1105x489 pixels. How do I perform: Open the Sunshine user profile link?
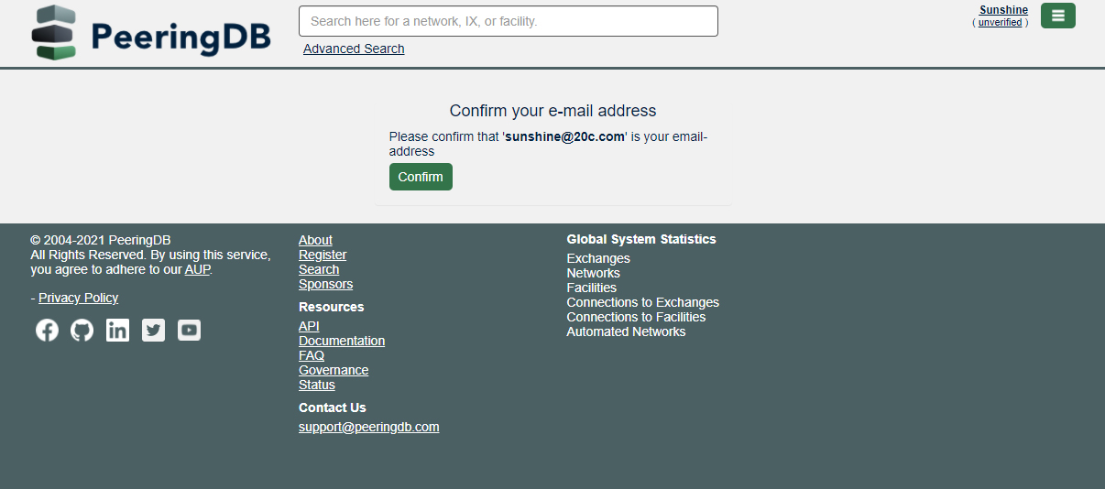(x=1003, y=10)
